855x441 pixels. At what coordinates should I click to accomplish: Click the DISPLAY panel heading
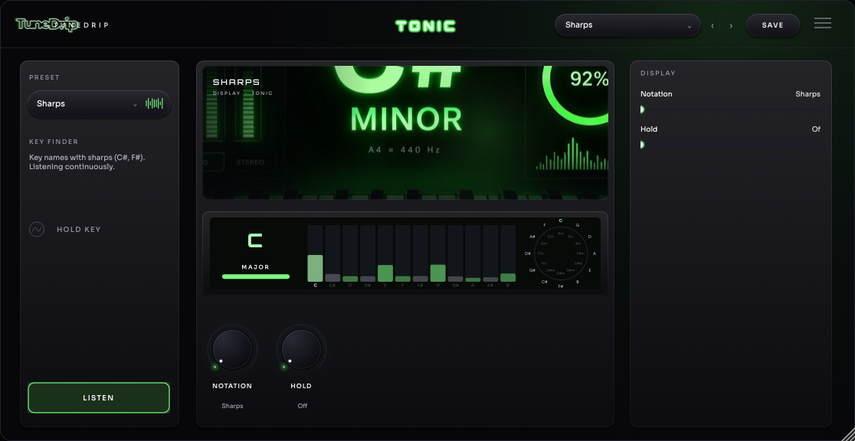click(x=658, y=73)
